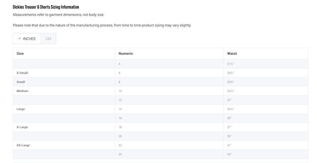Click the red checkmark beside INCHES
Viewport: 317px width, 163px height.
point(19,38)
